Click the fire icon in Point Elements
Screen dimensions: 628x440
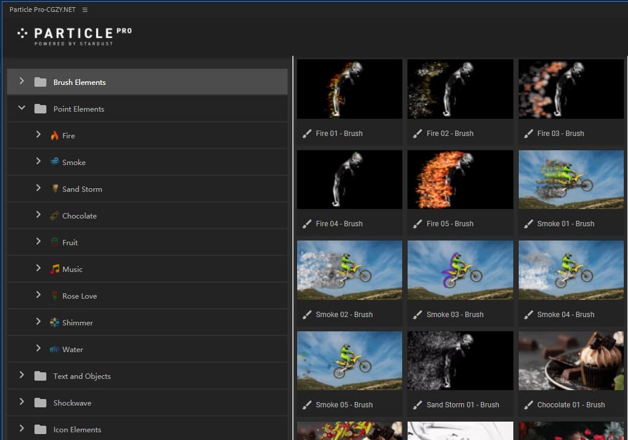pos(55,135)
